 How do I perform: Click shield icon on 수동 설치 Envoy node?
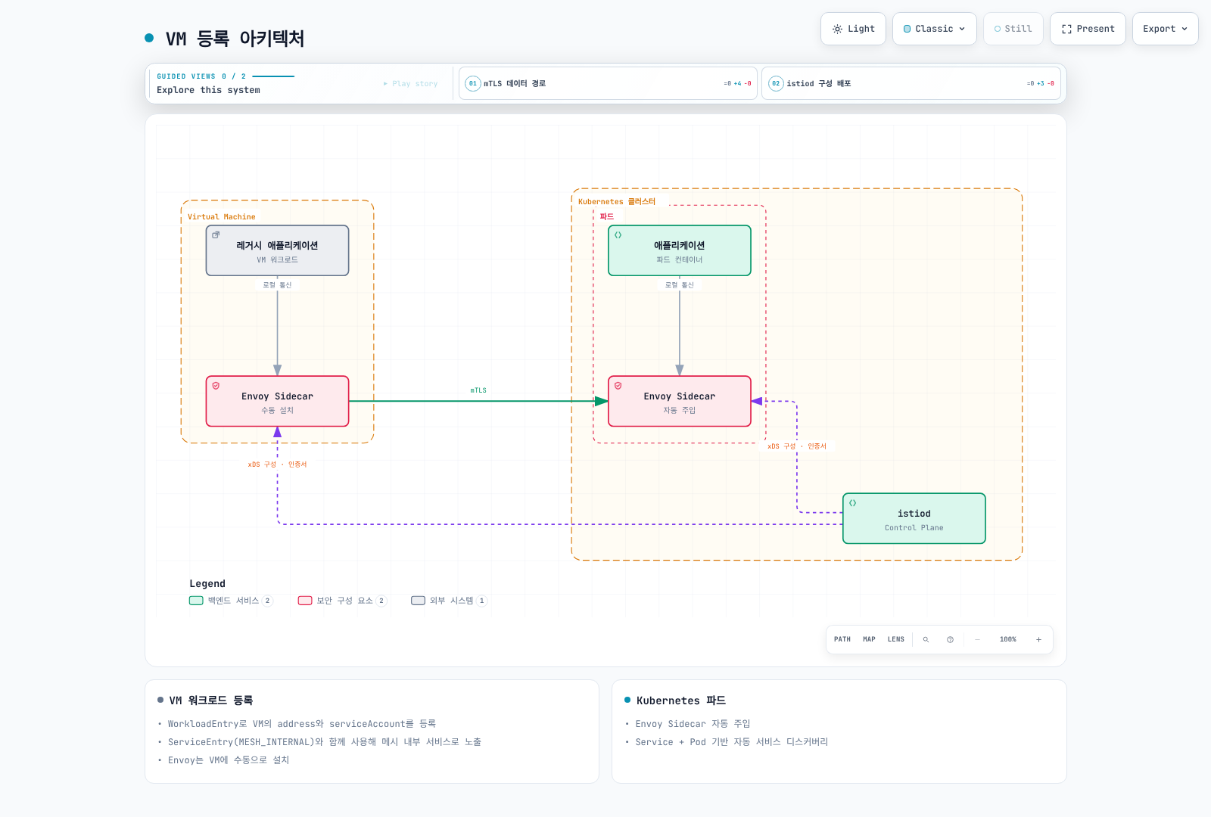tap(216, 386)
